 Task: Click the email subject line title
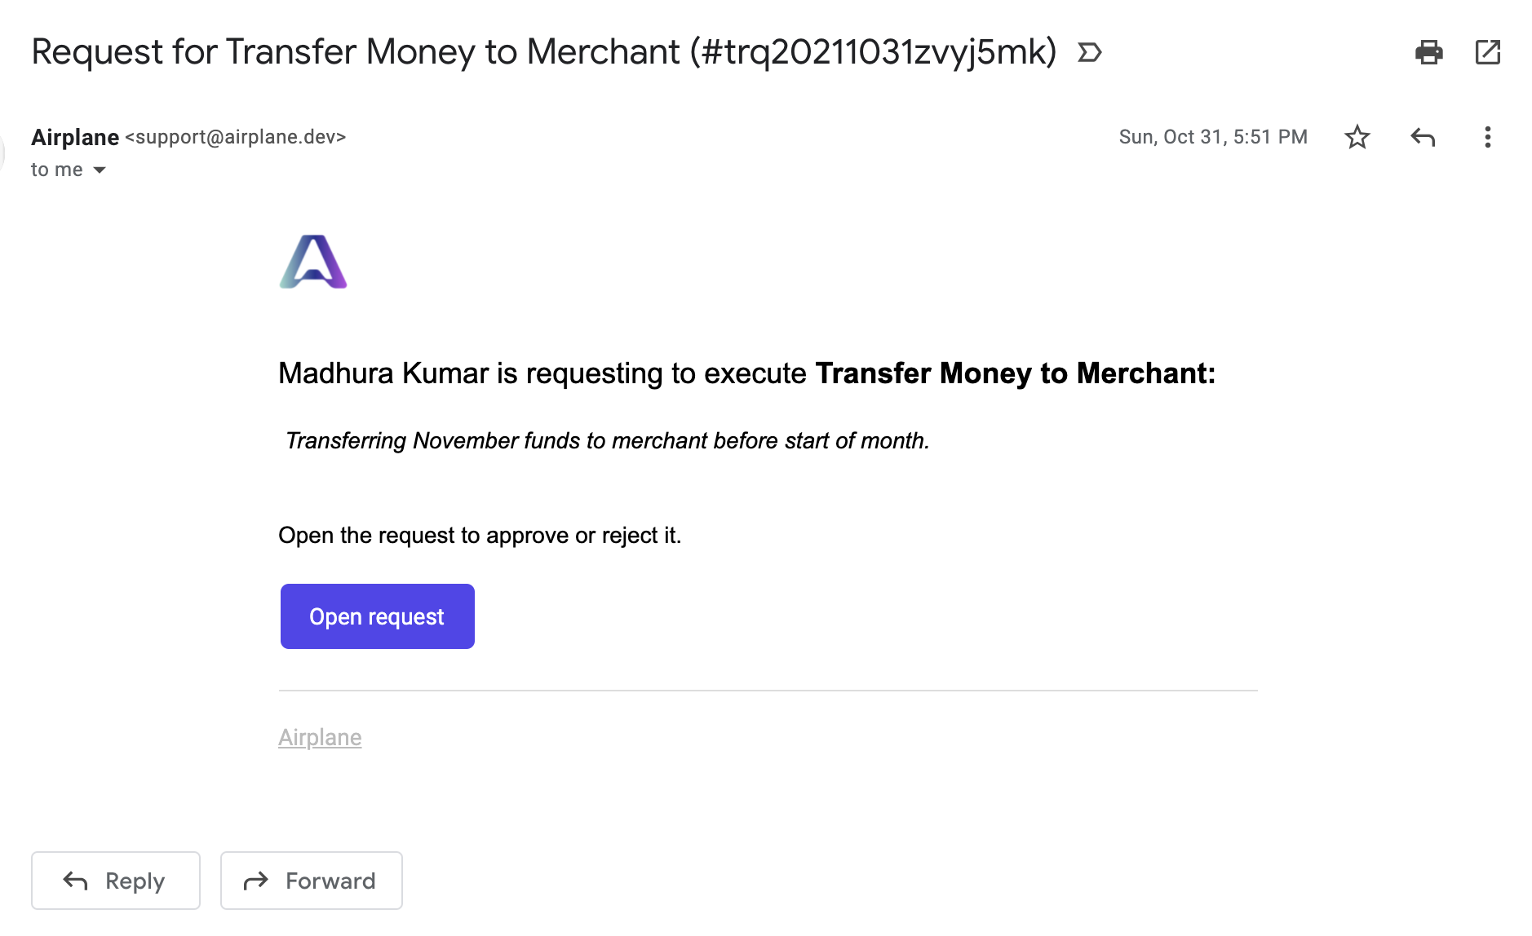point(544,52)
